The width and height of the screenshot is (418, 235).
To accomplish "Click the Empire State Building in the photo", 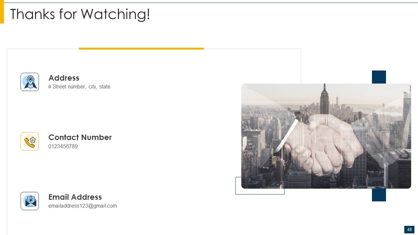I will (324, 100).
